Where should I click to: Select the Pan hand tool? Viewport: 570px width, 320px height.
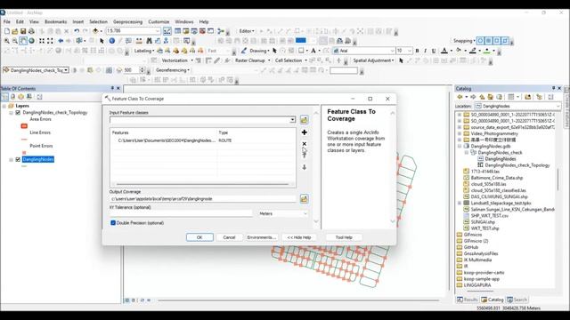click(x=23, y=41)
